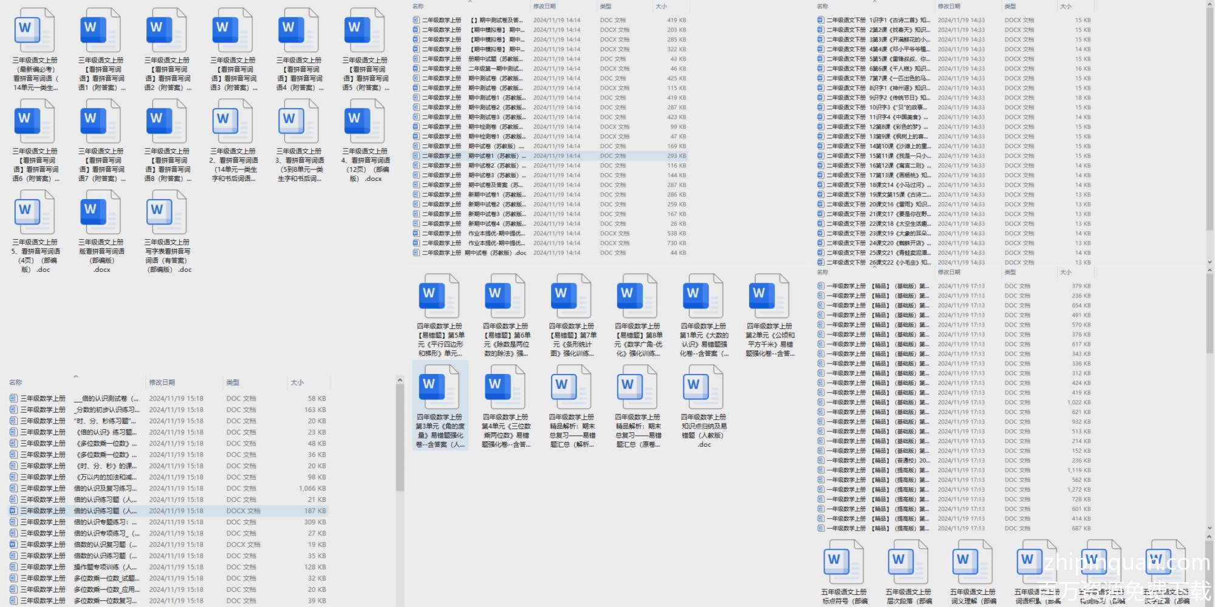Select the 五年级语文上册 层次段落 document icon

point(908,562)
